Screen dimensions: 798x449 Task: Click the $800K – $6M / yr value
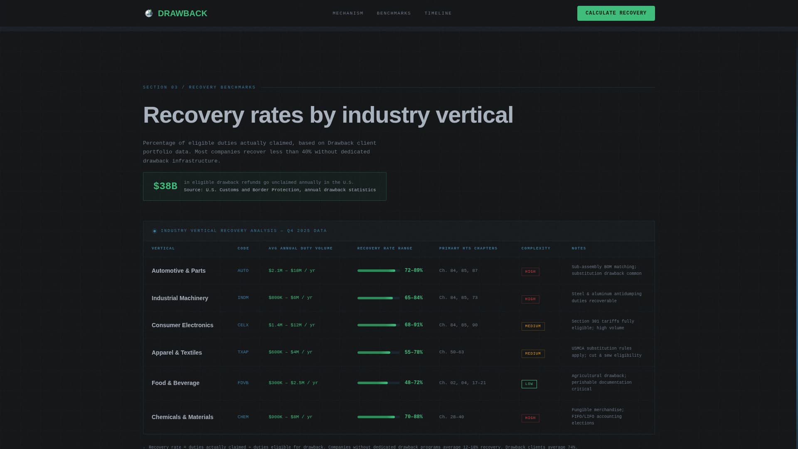(x=291, y=298)
